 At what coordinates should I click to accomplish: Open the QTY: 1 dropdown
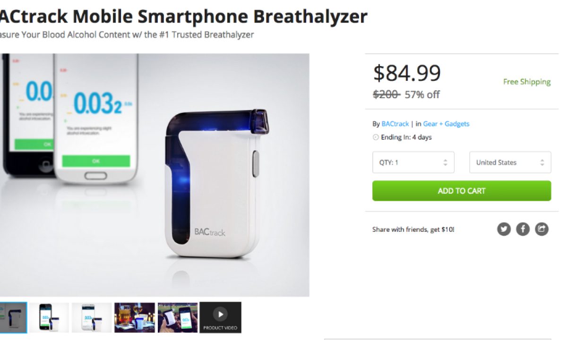413,162
